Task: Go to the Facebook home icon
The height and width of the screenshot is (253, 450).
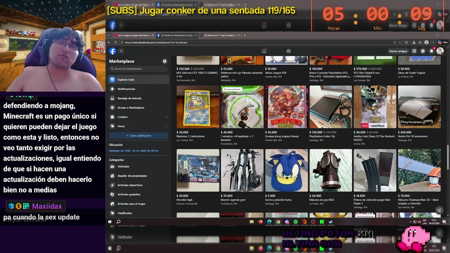Action: tap(264, 51)
